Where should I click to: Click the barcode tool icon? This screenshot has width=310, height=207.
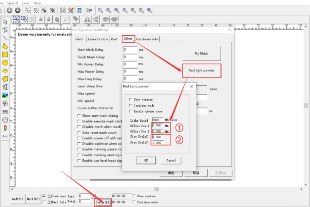pos(5,112)
